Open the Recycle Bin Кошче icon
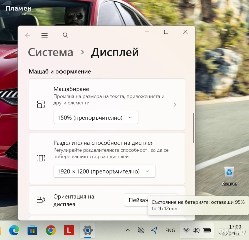Viewport: 249px width, 240px height. coord(229,176)
